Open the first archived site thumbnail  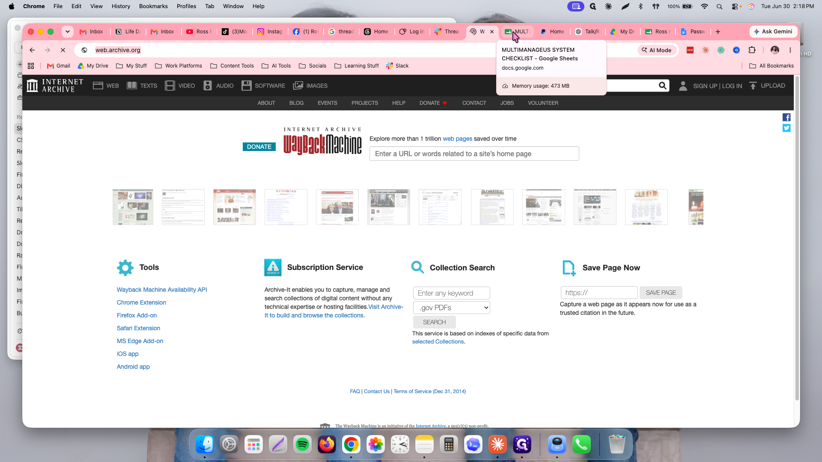coord(133,207)
